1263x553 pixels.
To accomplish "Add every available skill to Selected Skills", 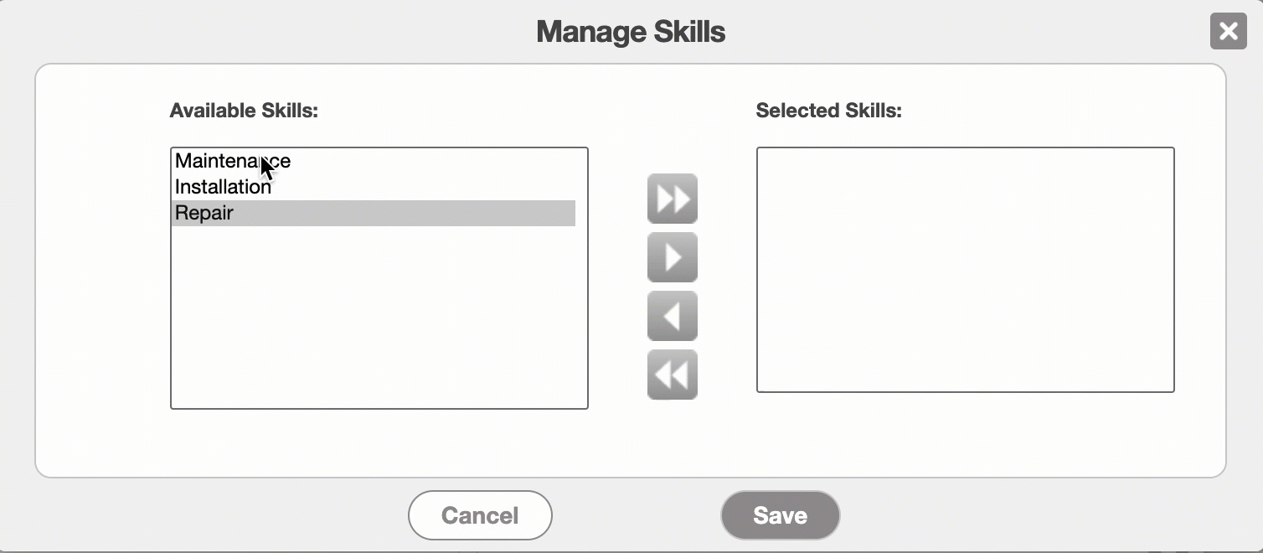I will pyautogui.click(x=672, y=199).
